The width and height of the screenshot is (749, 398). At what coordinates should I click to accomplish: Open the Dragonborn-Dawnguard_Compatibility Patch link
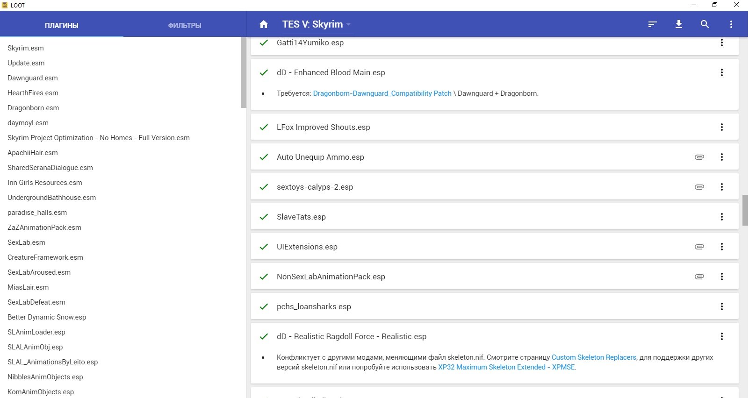[x=382, y=93]
